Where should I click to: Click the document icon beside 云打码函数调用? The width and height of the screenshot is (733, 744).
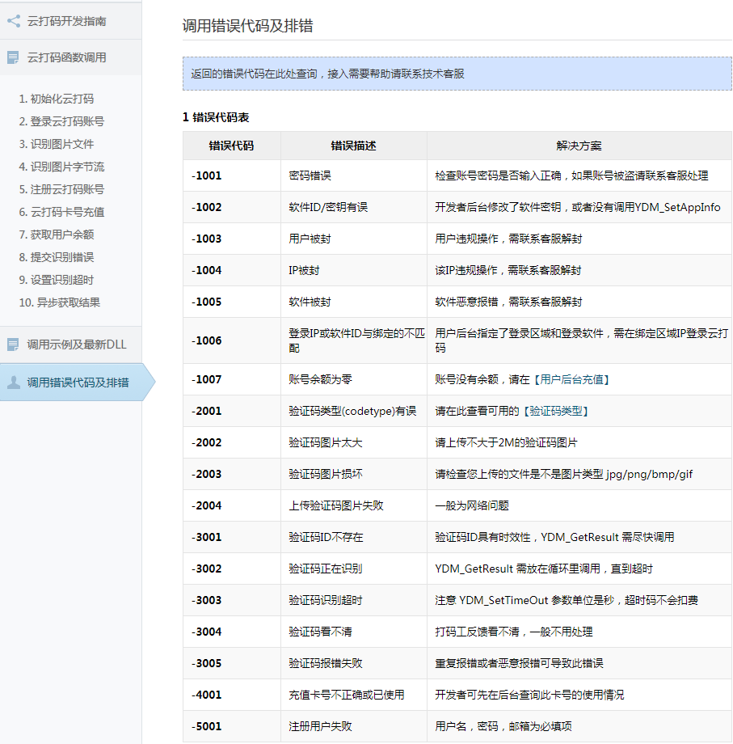point(13,57)
